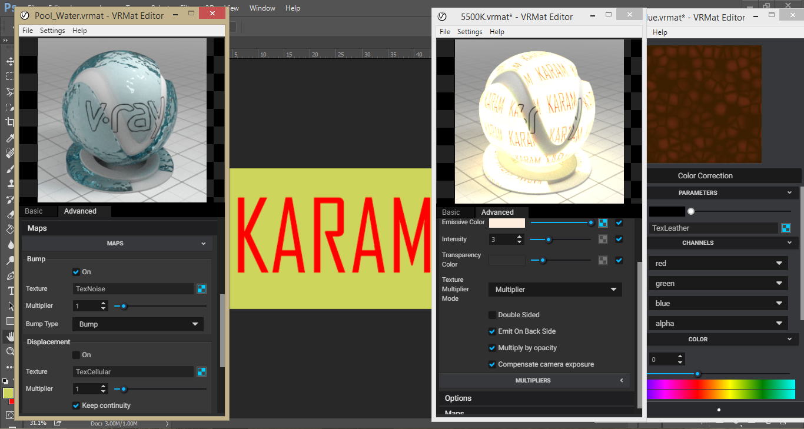The image size is (804, 429).
Task: Click the Bump texture map button
Action: pos(202,288)
